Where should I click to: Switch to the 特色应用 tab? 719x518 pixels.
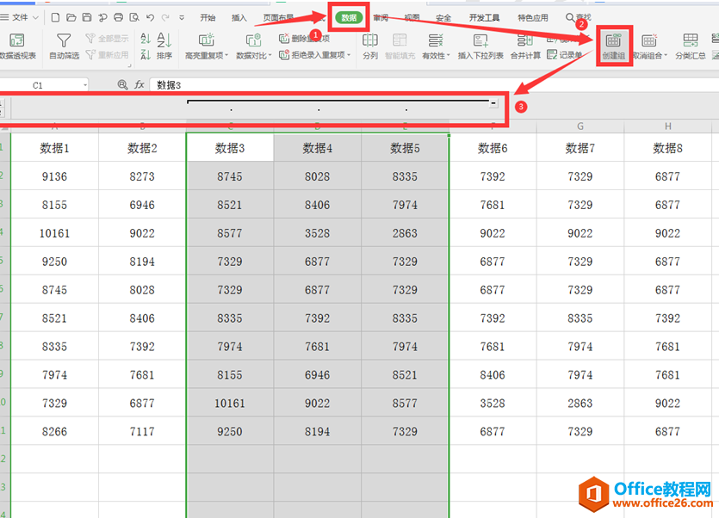click(533, 18)
